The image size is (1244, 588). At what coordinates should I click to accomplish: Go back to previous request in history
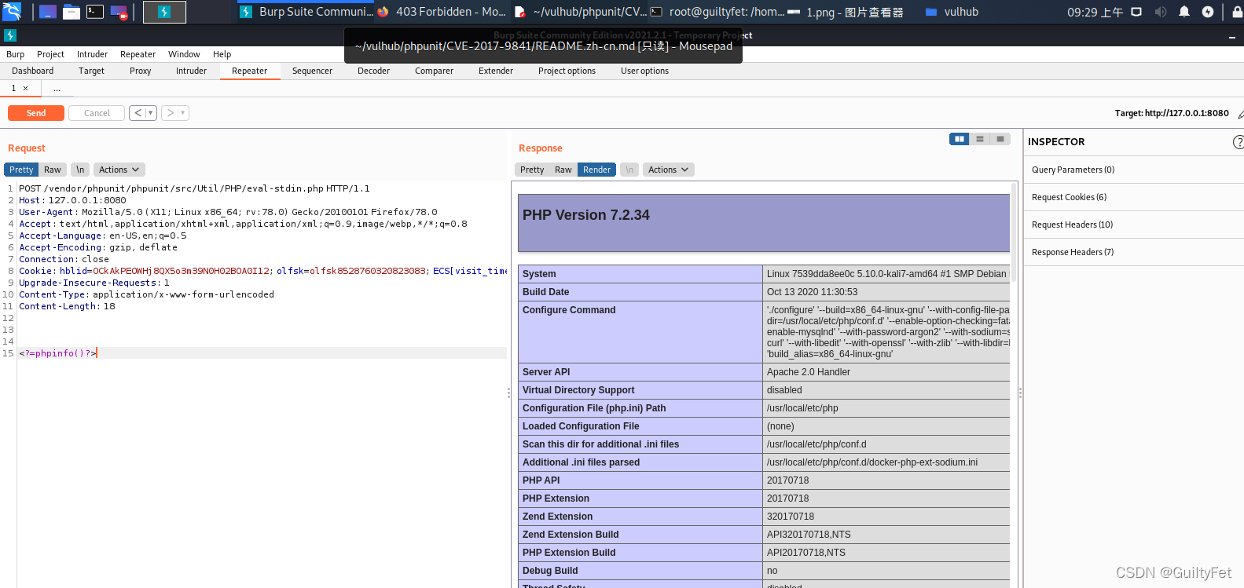click(138, 113)
